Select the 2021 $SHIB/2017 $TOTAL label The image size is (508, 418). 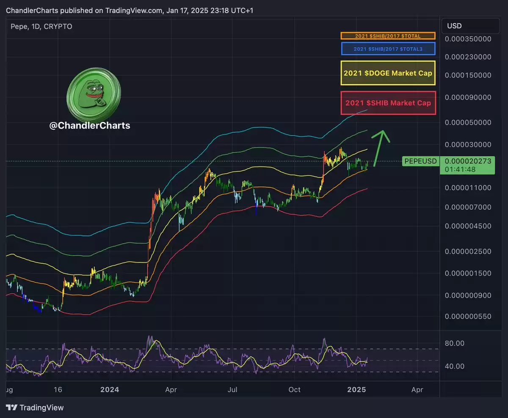point(388,36)
